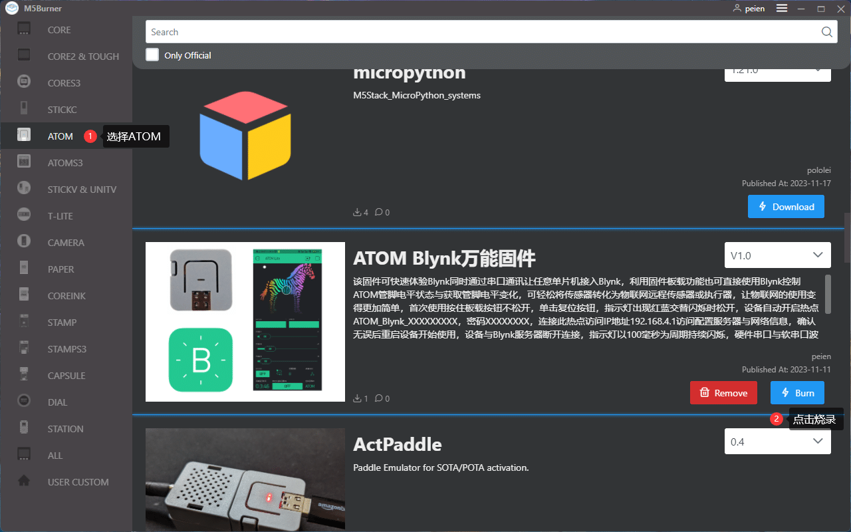This screenshot has height=532, width=851.
Task: Select the CAPSULE device icon
Action: (23, 375)
